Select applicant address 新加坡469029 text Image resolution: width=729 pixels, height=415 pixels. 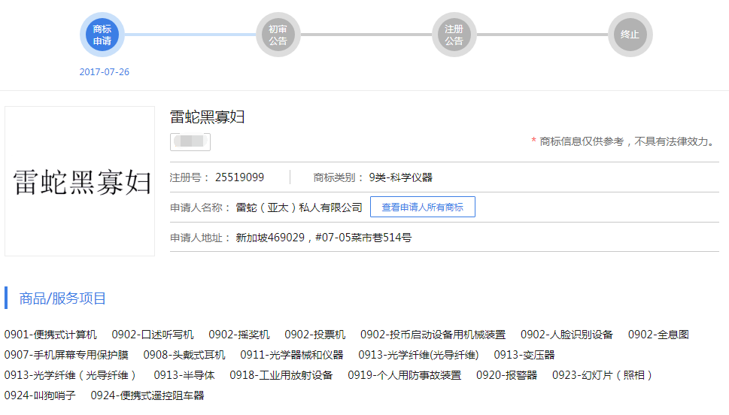323,238
